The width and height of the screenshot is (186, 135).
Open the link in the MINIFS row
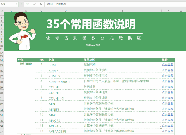pyautogui.click(x=167, y=109)
